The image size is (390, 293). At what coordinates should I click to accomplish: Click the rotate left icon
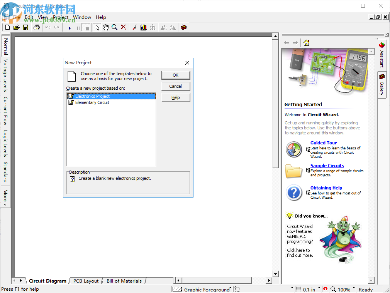pyautogui.click(x=164, y=27)
